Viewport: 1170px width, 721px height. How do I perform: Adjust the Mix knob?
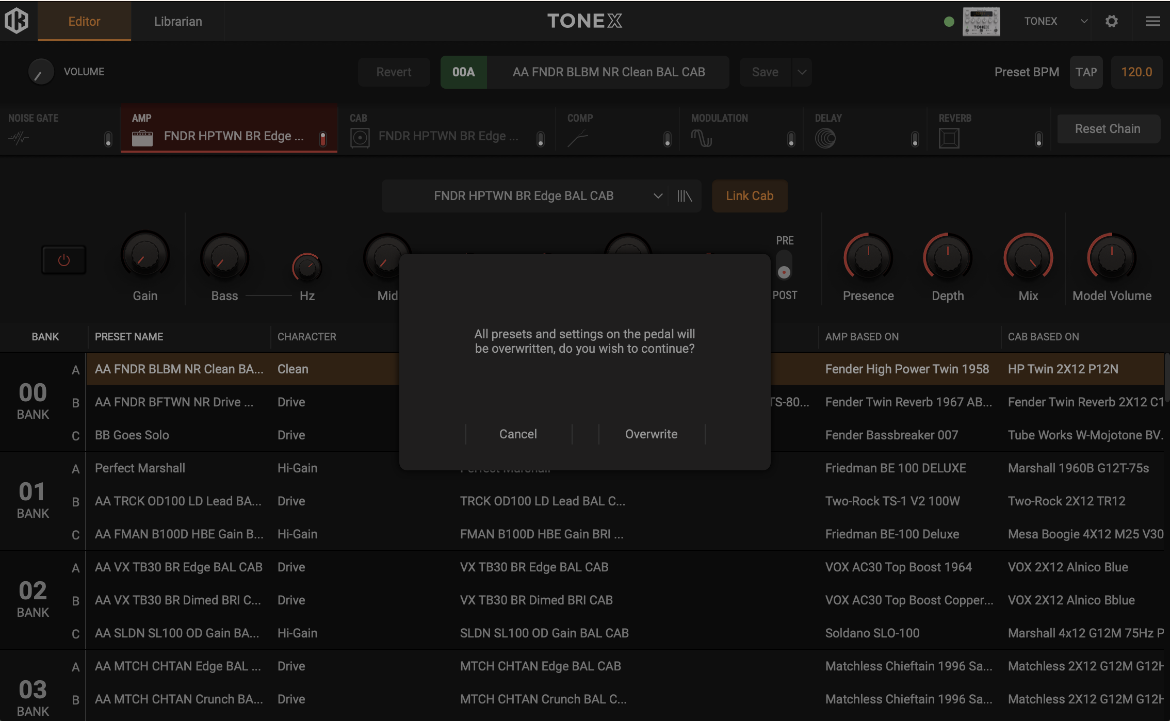1028,257
